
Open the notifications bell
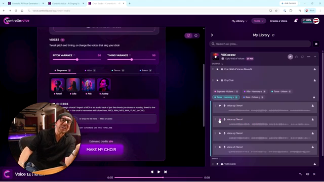click(296, 21)
